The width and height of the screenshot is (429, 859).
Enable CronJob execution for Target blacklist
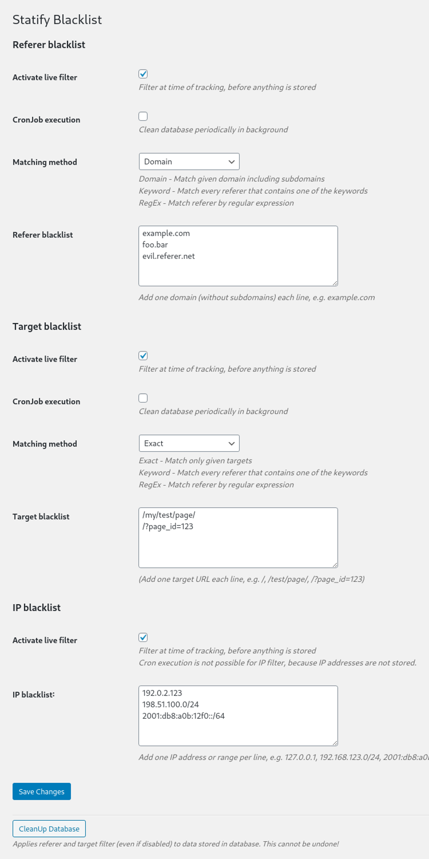coord(143,397)
